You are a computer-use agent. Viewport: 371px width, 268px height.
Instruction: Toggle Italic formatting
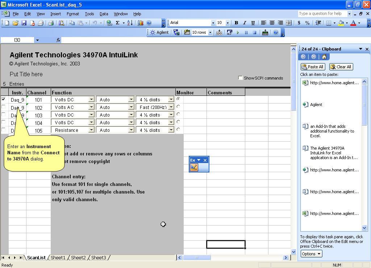245,23
